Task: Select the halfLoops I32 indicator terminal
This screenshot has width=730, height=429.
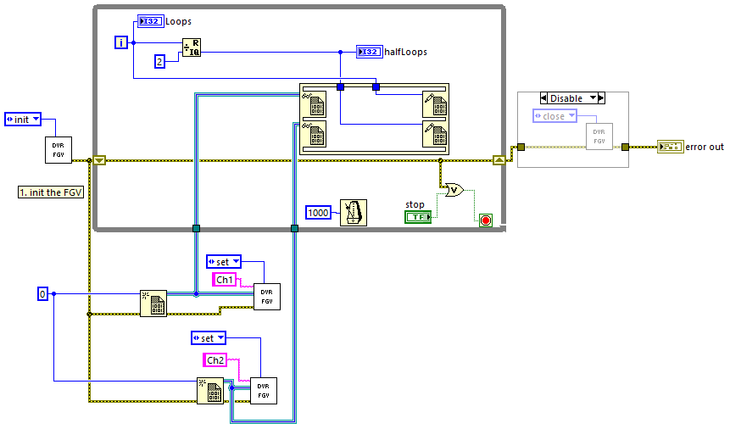Action: [x=369, y=52]
